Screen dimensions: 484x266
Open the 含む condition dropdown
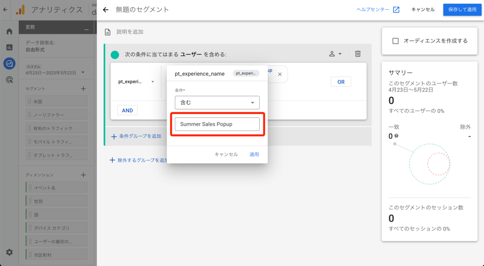pyautogui.click(x=217, y=103)
